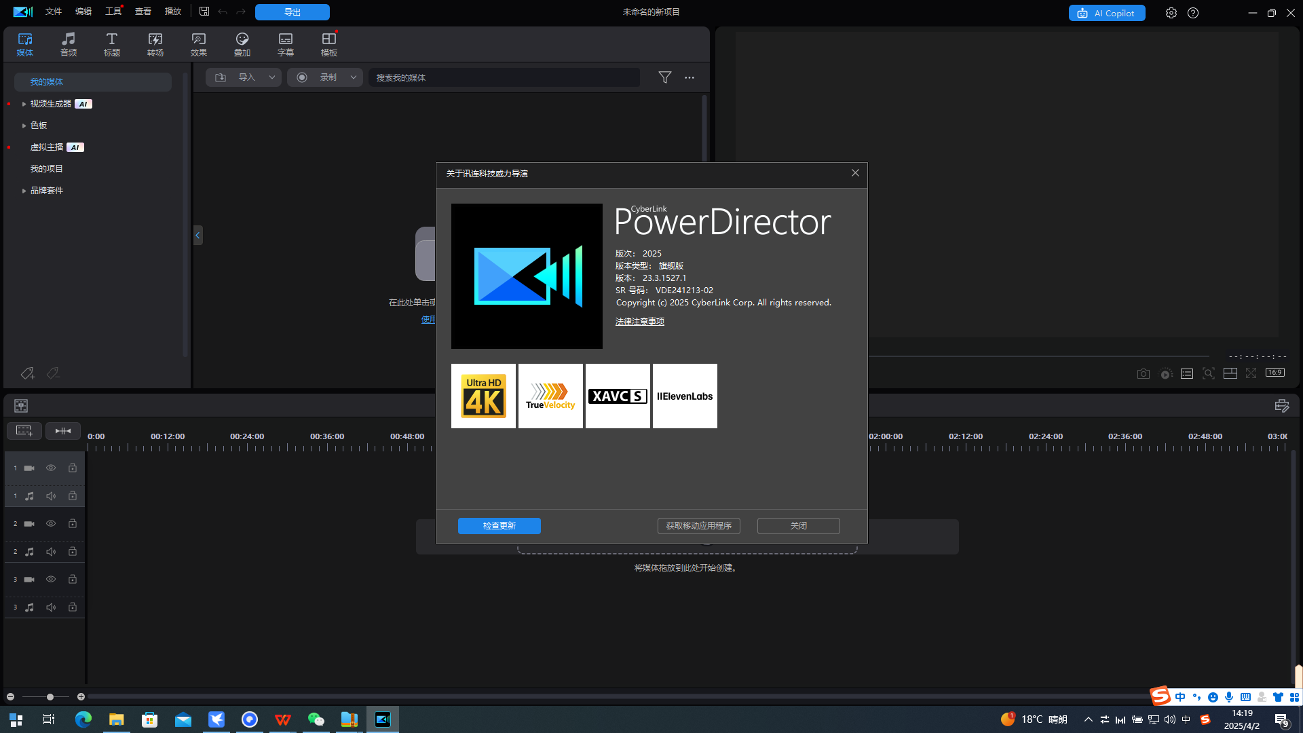Click the blue 导出 export button
The height and width of the screenshot is (733, 1303).
click(292, 12)
